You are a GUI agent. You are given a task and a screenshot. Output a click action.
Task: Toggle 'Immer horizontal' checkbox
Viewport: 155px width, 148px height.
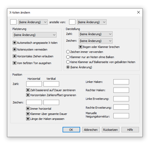[x=28, y=109]
